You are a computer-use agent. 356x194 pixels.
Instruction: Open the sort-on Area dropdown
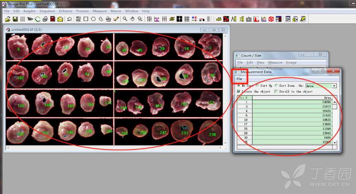[334, 86]
